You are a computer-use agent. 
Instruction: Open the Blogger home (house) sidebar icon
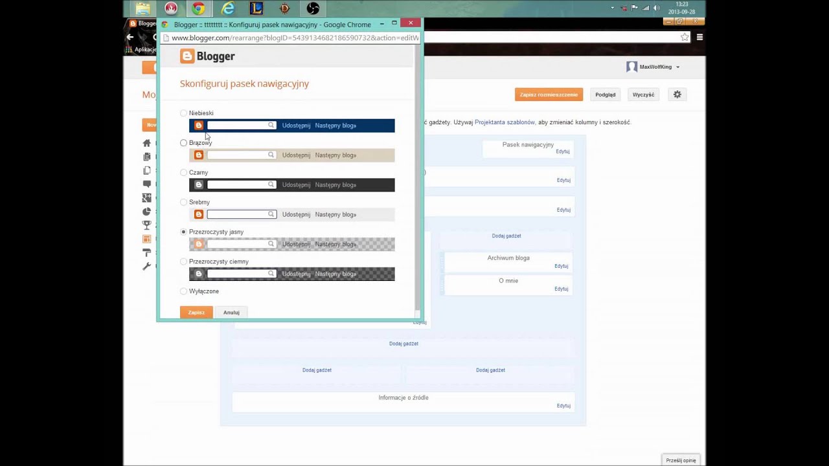click(147, 143)
